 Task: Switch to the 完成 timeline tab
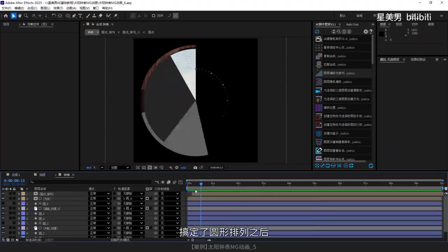(x=42, y=175)
